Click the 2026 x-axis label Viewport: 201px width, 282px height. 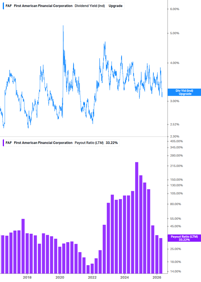coord(157,278)
